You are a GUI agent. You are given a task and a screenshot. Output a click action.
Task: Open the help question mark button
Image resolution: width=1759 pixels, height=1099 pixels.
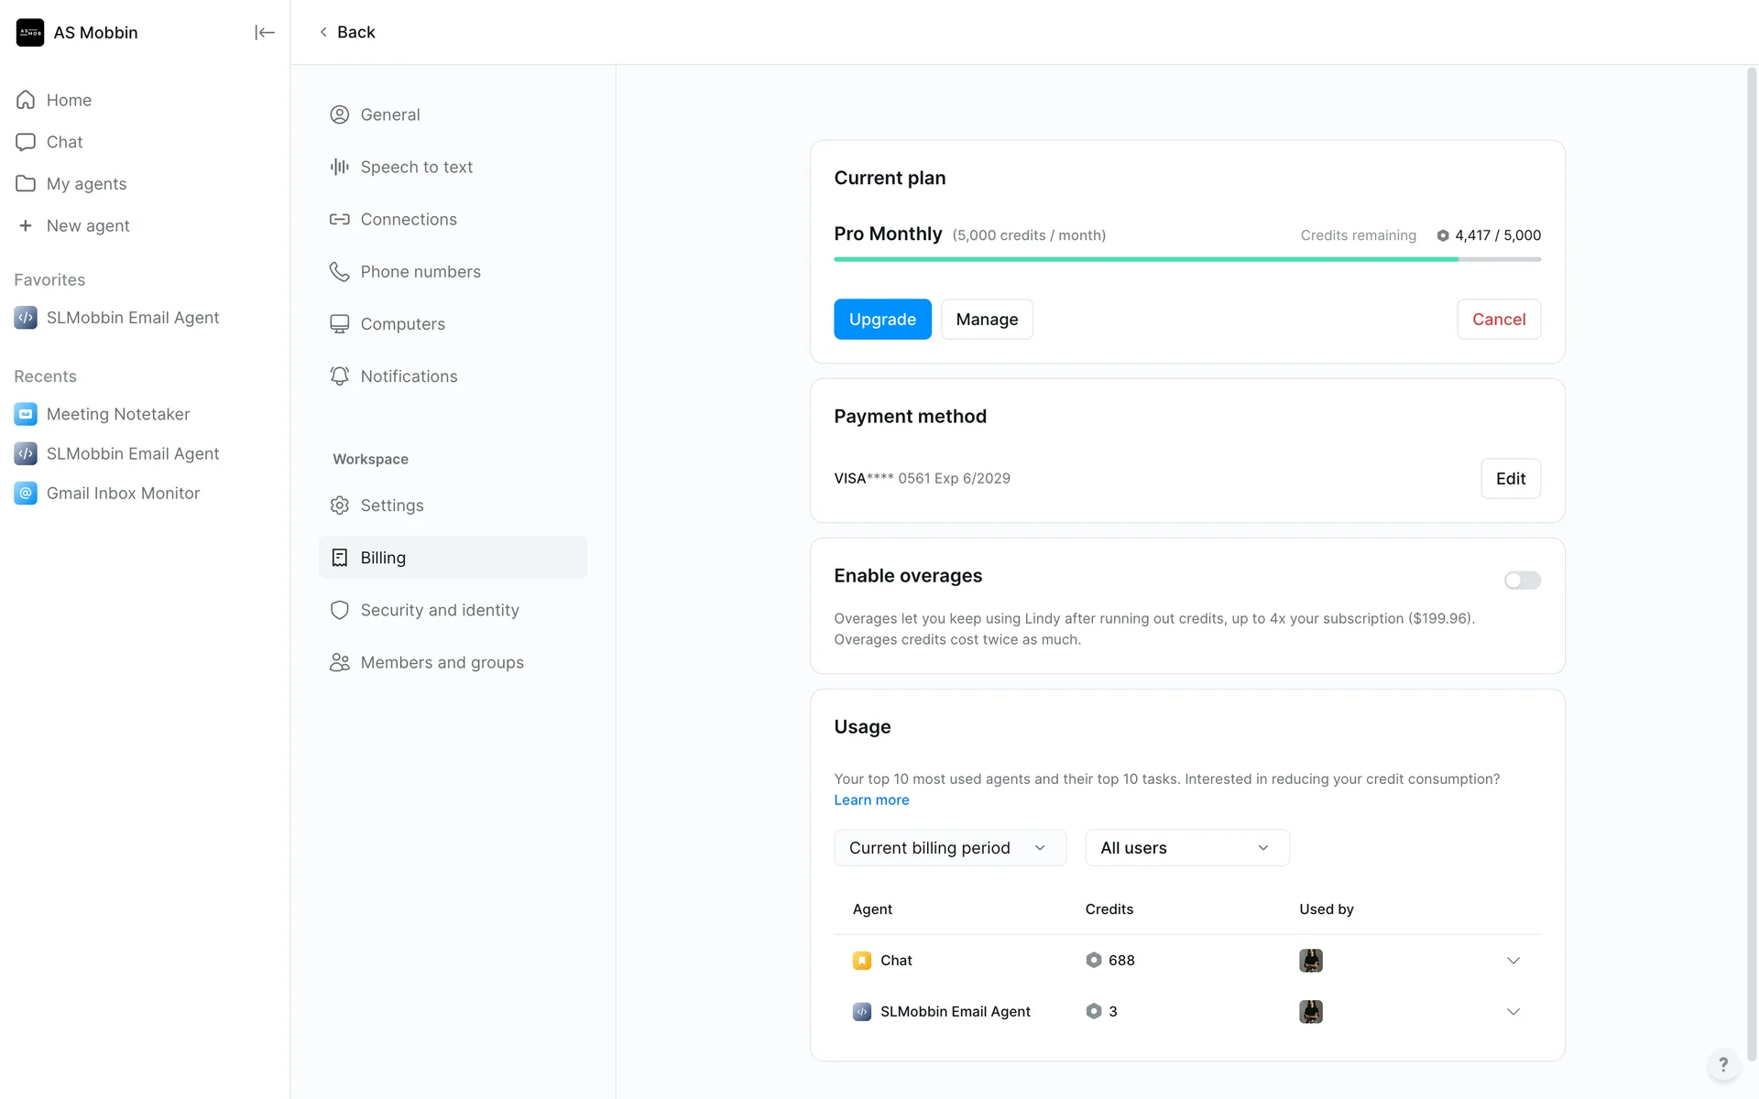[1722, 1064]
